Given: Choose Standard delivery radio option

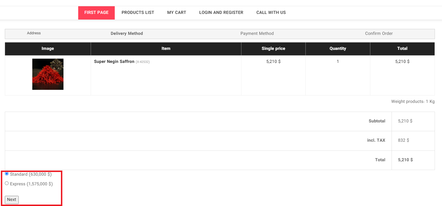Looking at the screenshot, I should coord(7,174).
